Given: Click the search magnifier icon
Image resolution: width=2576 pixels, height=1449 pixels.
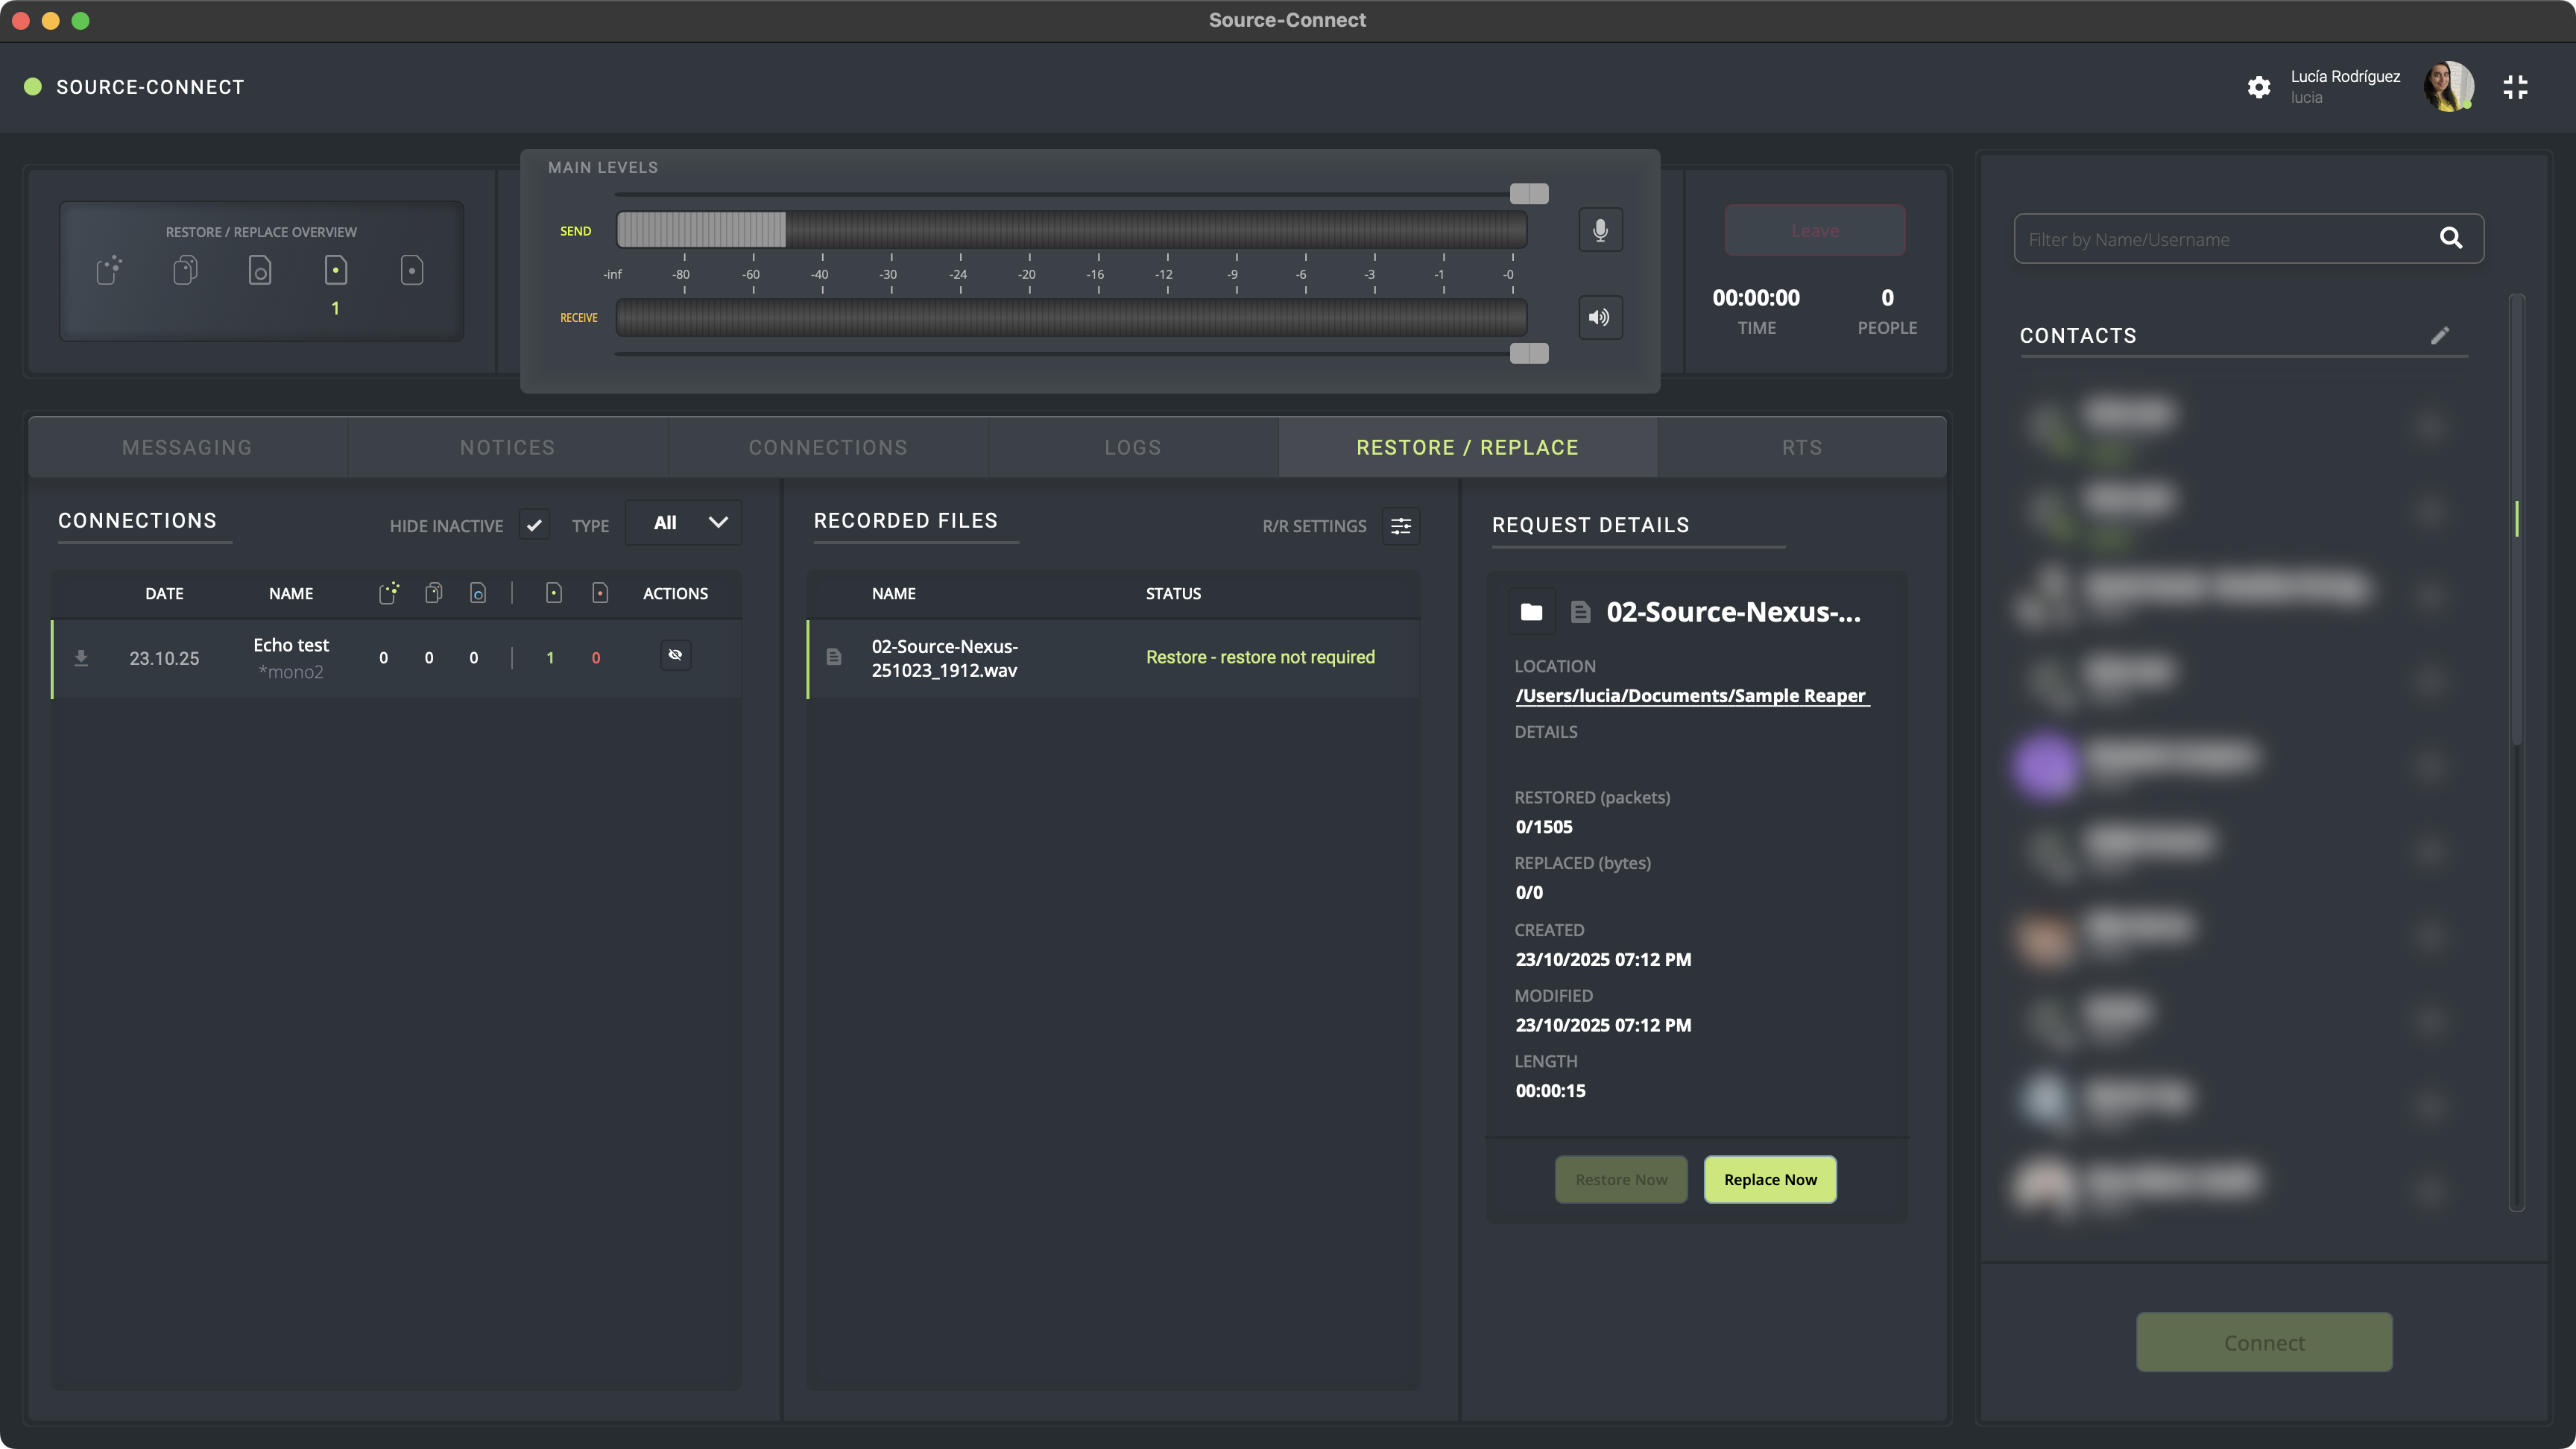Looking at the screenshot, I should tap(2450, 238).
